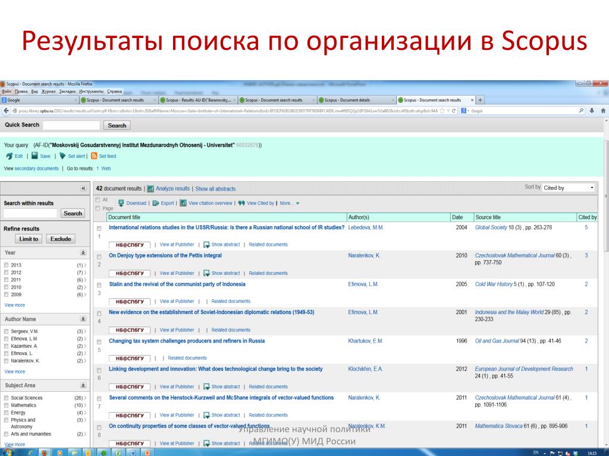
Task: Switch to the Results AU-ID Baranovsky tab
Action: pyautogui.click(x=197, y=100)
